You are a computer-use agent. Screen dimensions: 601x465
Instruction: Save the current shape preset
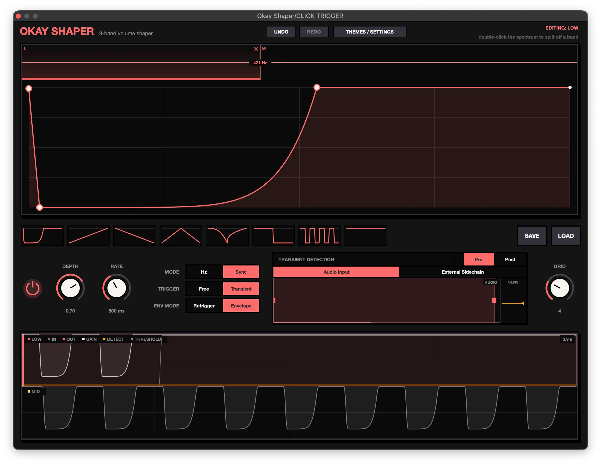pyautogui.click(x=532, y=236)
